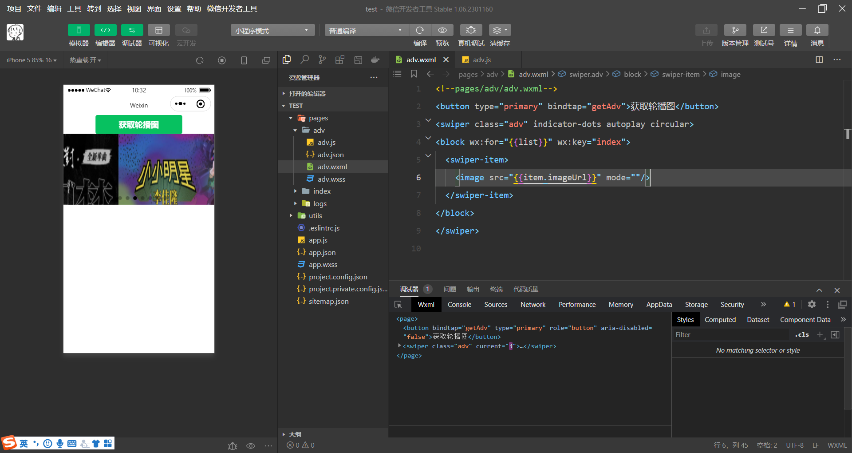
Task: Open resource manager more options
Action: click(374, 78)
